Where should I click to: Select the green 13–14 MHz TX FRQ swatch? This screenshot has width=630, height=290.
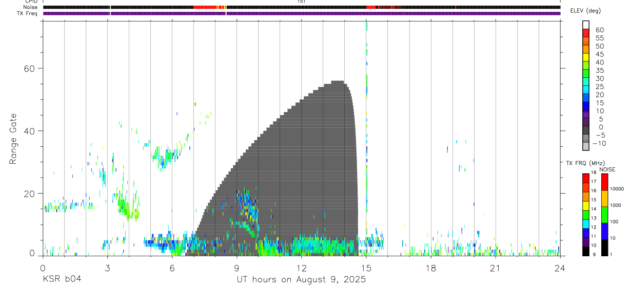[x=585, y=214]
